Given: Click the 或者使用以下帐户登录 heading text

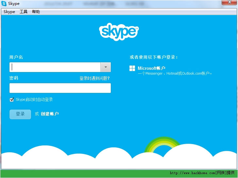Looking at the screenshot, I should (x=154, y=57).
